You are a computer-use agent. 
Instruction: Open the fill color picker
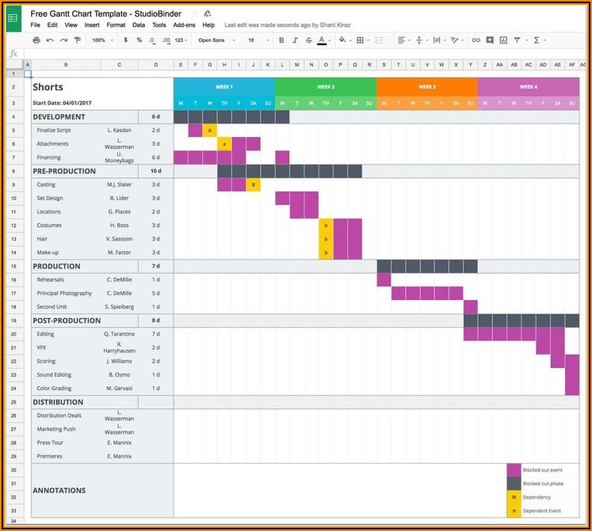point(342,40)
